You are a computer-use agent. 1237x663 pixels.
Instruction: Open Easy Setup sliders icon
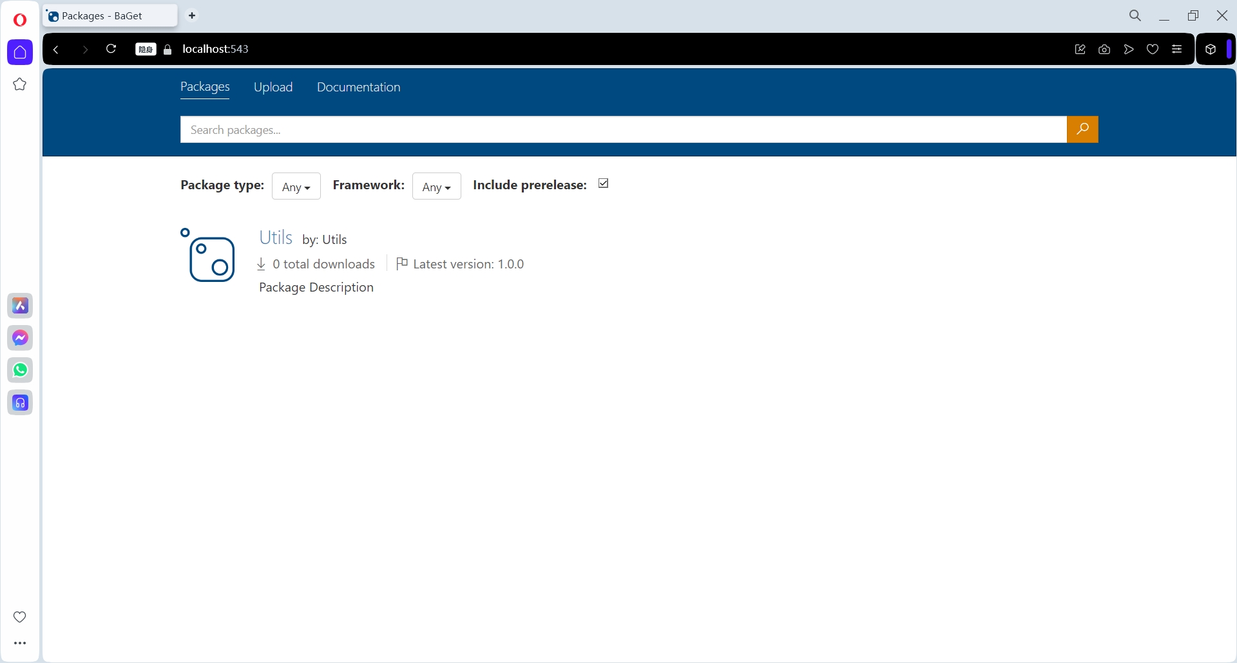click(1177, 50)
